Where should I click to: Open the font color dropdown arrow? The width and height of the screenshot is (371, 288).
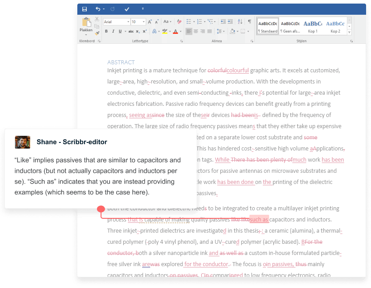(181, 31)
